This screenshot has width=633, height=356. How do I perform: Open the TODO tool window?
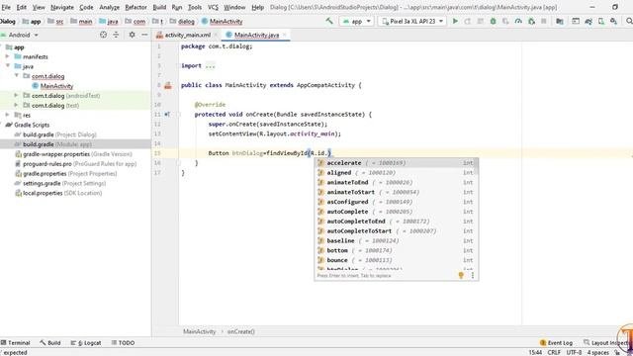tap(123, 343)
